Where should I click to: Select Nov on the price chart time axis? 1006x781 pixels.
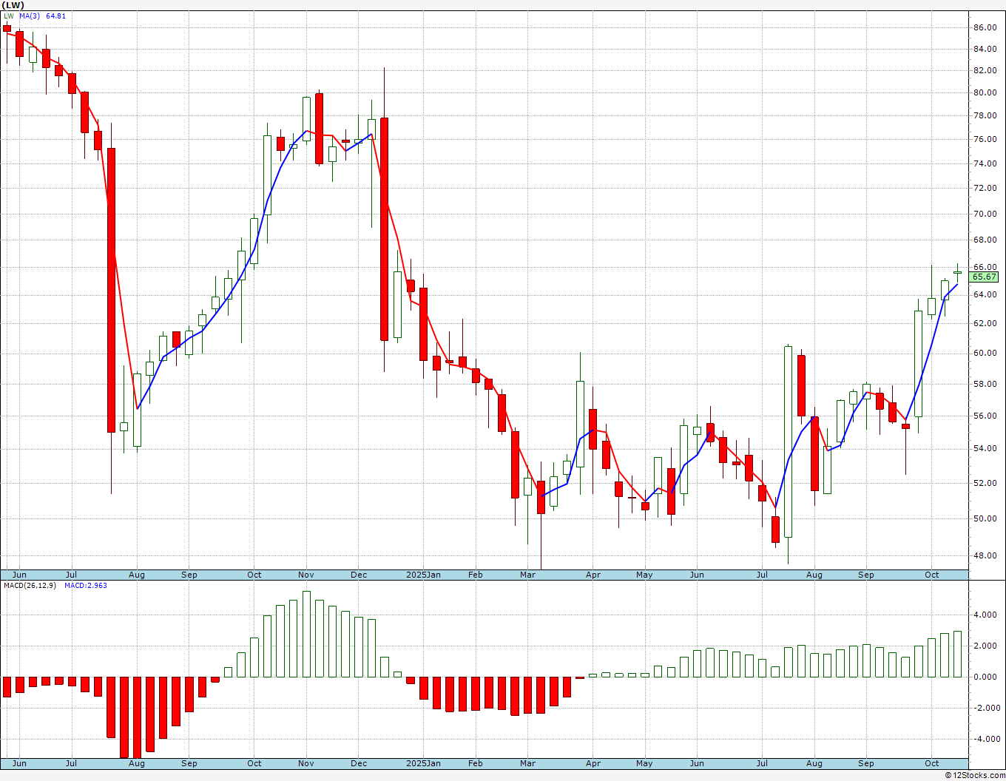coord(306,575)
